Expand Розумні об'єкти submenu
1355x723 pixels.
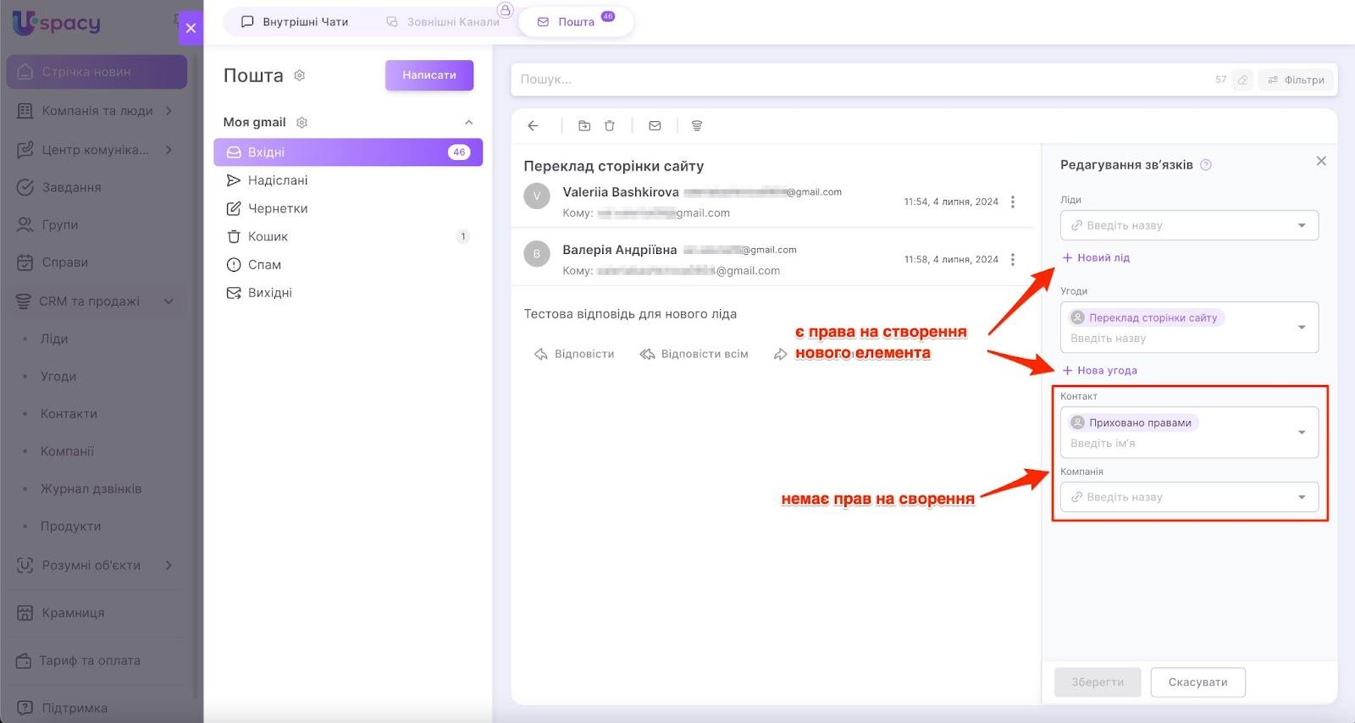pyautogui.click(x=169, y=566)
